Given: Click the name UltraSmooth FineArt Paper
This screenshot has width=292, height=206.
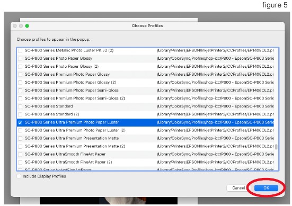Looking at the screenshot, I should click(65, 154).
